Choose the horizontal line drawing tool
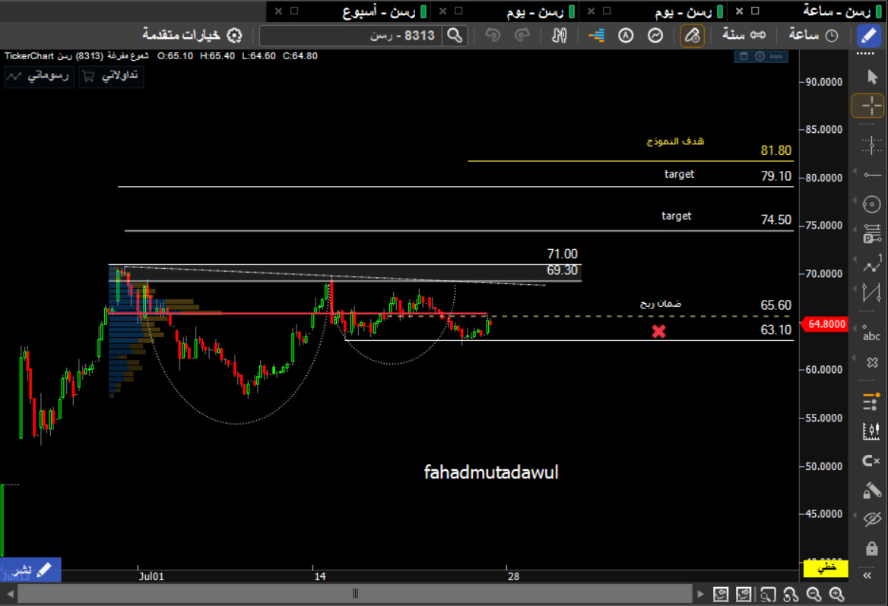888x606 pixels. (x=871, y=175)
